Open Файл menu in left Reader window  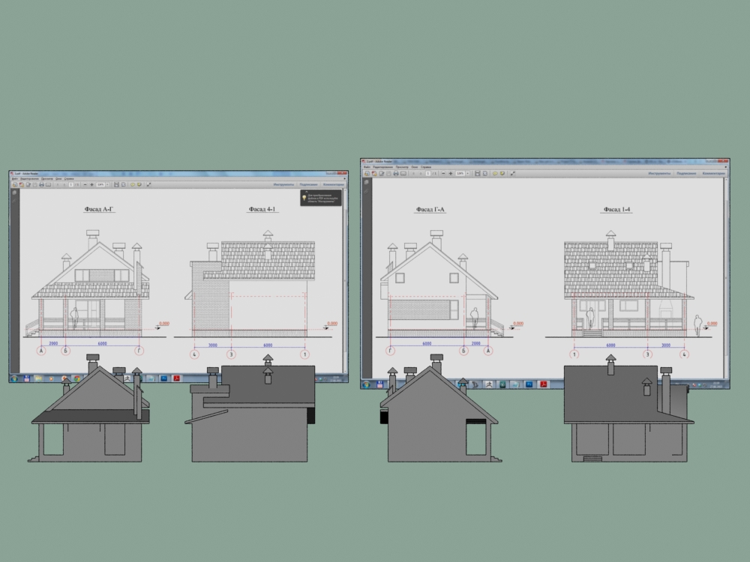click(14, 179)
